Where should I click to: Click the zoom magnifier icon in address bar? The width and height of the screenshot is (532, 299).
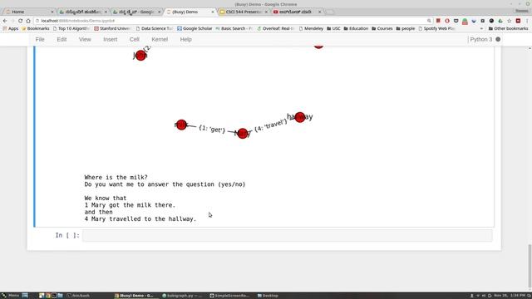tap(429, 21)
